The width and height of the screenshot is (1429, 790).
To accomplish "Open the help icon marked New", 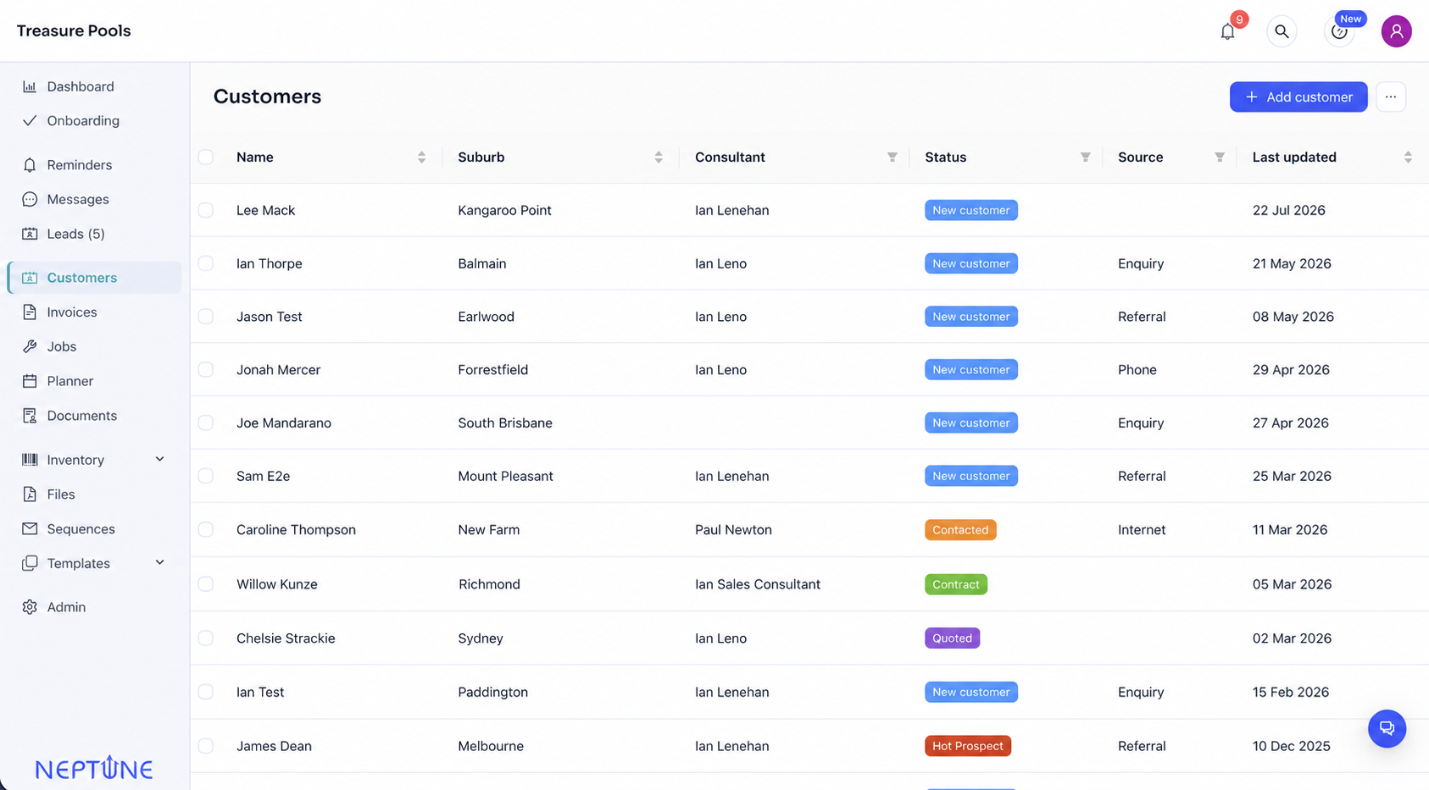I will (x=1339, y=31).
